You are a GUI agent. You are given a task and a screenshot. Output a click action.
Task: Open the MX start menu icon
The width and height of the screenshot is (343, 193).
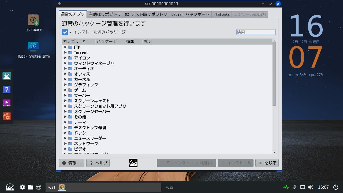click(x=10, y=187)
